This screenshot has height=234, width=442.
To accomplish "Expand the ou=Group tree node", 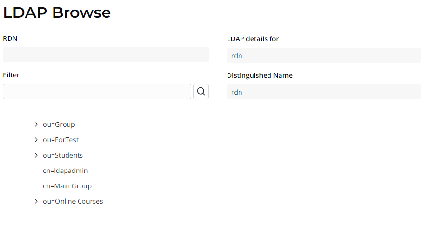I will [x=36, y=124].
